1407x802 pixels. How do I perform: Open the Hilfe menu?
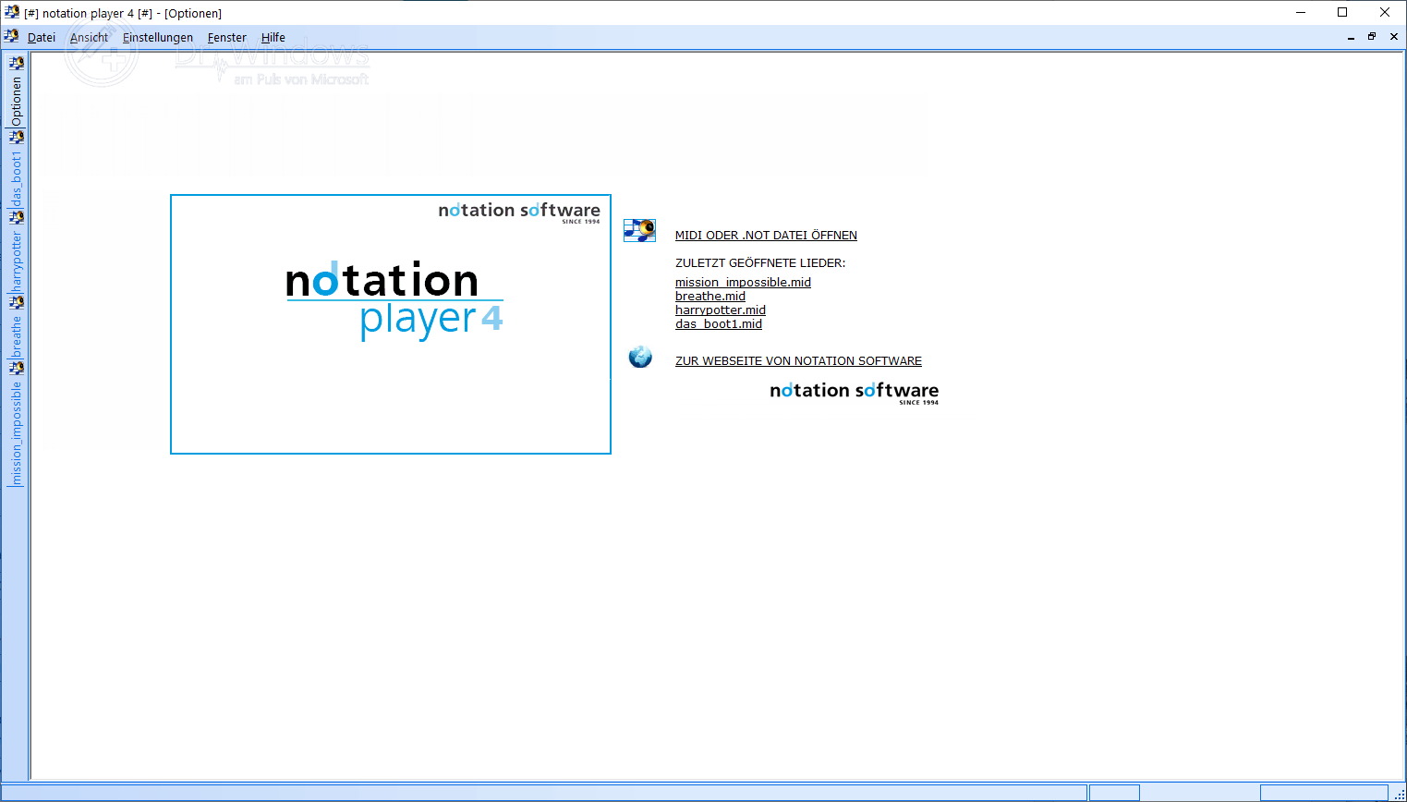[x=273, y=37]
